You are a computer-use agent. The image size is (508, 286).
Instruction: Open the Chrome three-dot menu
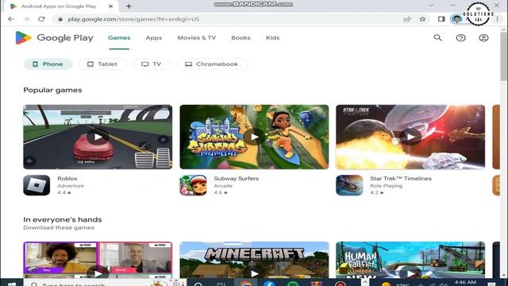(498, 19)
